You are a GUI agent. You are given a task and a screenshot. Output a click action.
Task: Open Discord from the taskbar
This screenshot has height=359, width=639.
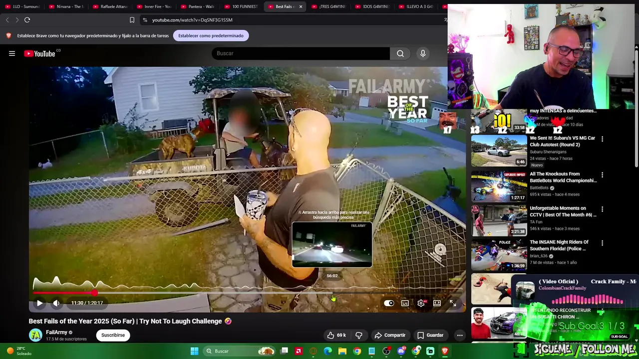401,351
